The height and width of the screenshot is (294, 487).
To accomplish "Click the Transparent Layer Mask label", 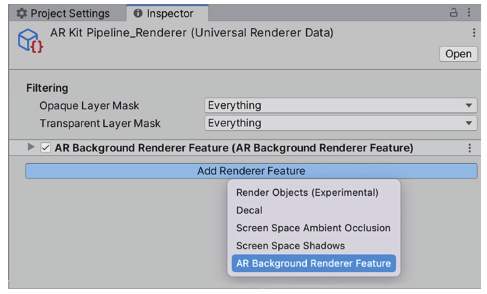I will [100, 124].
